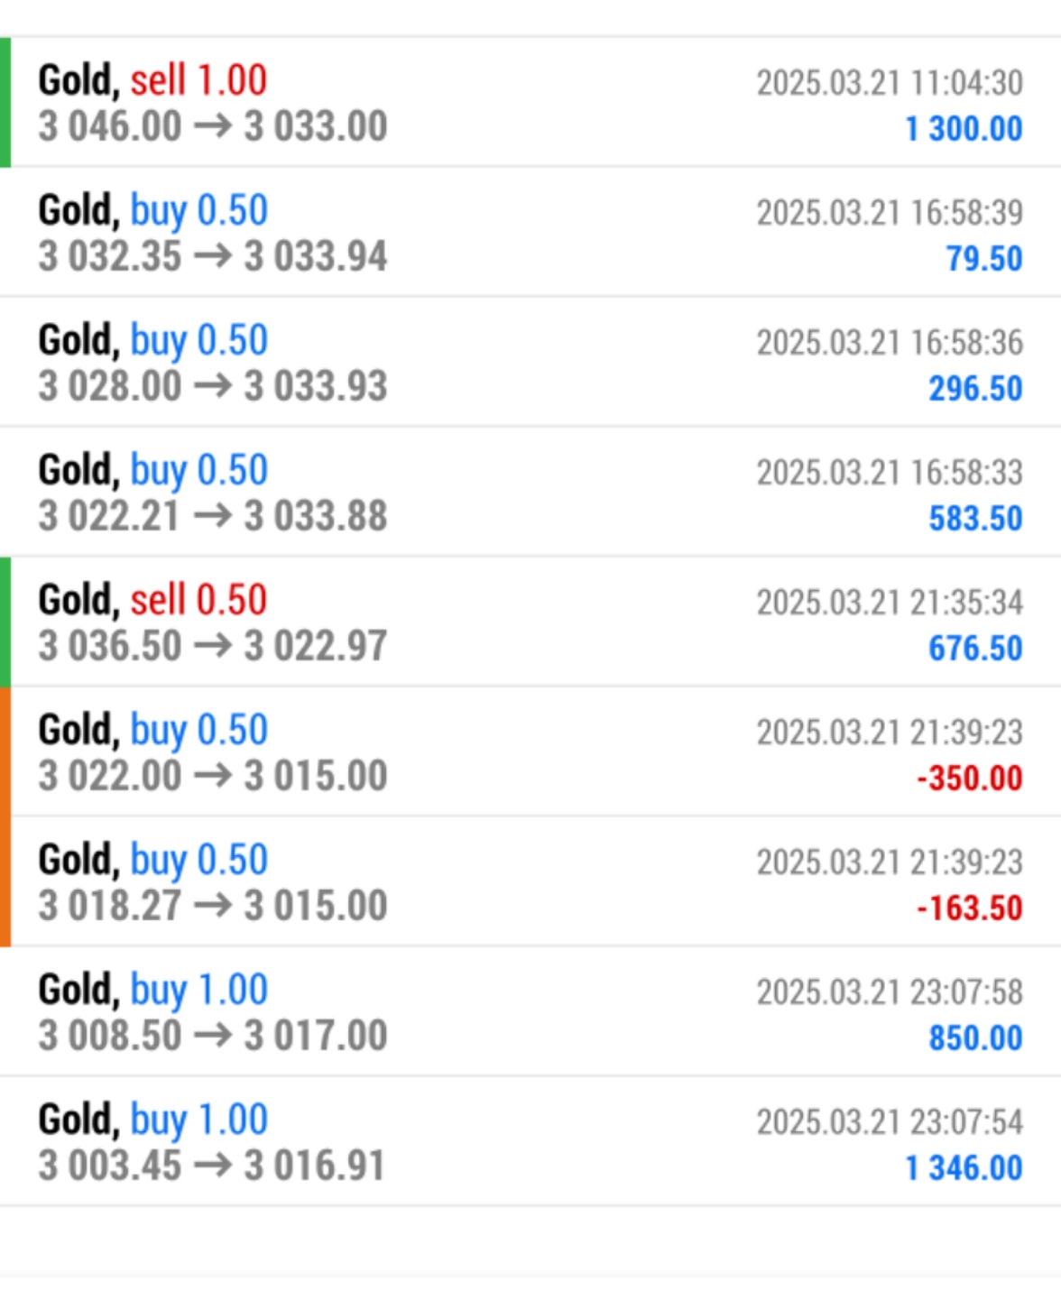Select the Gold sell 0.50 trade label
The width and height of the screenshot is (1061, 1291).
coord(152,600)
